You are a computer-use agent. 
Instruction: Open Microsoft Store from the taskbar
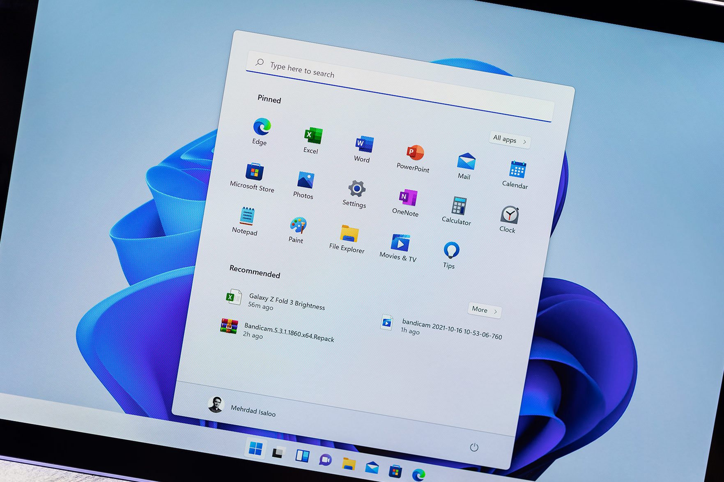(395, 471)
